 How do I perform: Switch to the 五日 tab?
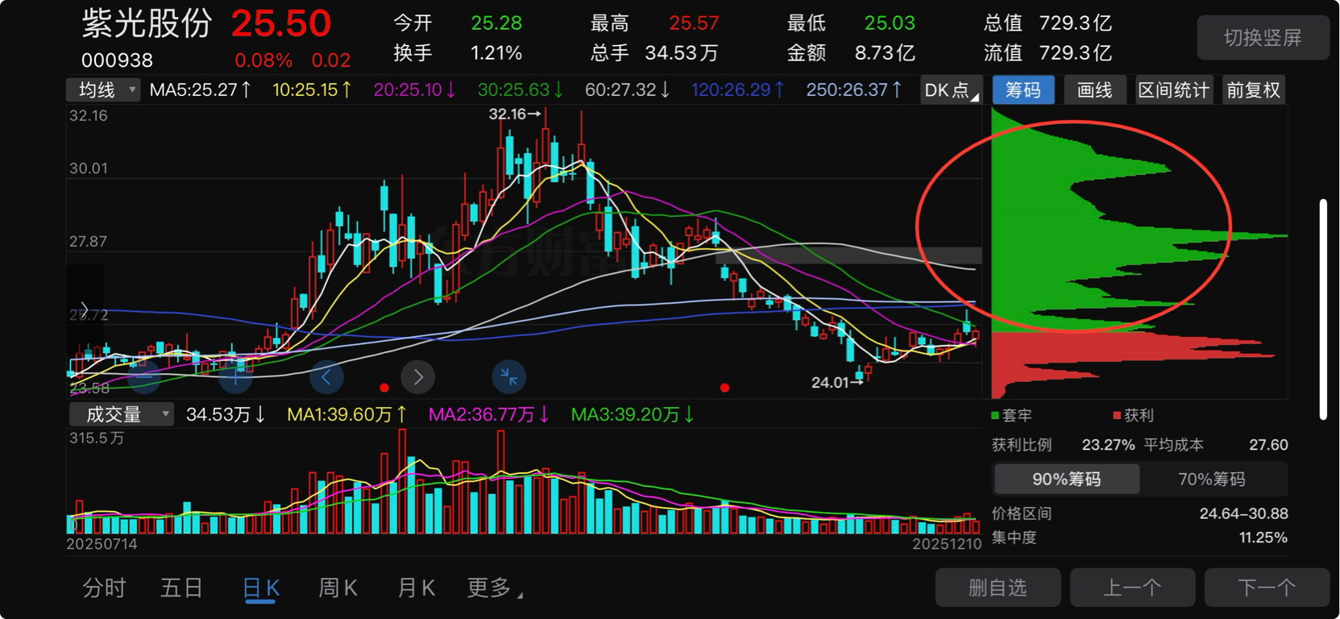click(181, 588)
